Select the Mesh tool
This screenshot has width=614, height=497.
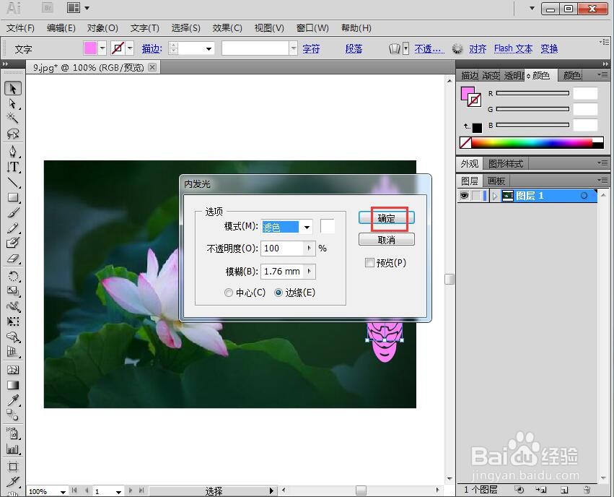coord(13,370)
